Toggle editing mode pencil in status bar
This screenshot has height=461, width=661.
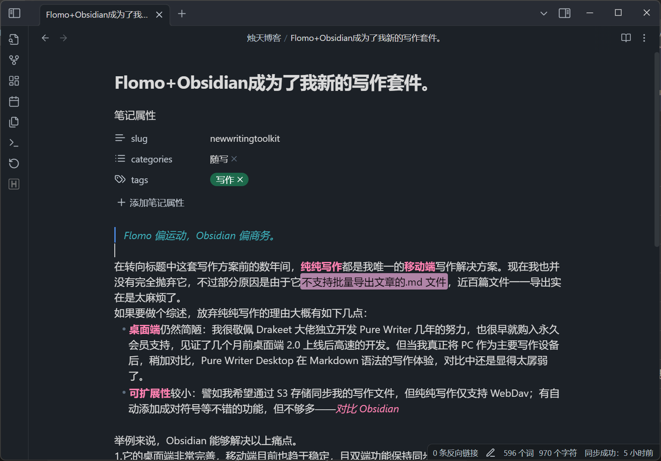491,453
